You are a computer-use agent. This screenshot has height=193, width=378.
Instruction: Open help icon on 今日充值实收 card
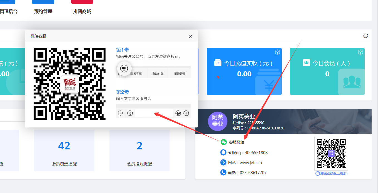[x=277, y=52]
